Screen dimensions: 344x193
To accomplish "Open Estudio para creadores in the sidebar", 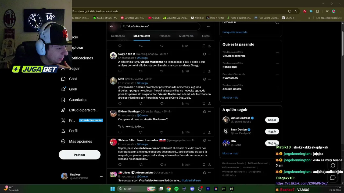I will [x=80, y=110].
